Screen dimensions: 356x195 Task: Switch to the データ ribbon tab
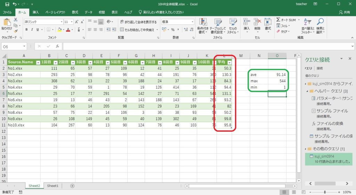point(88,12)
